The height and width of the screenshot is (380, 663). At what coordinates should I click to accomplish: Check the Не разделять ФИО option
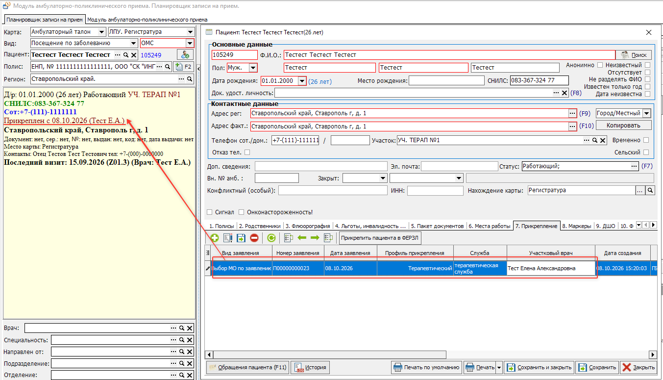(x=648, y=79)
